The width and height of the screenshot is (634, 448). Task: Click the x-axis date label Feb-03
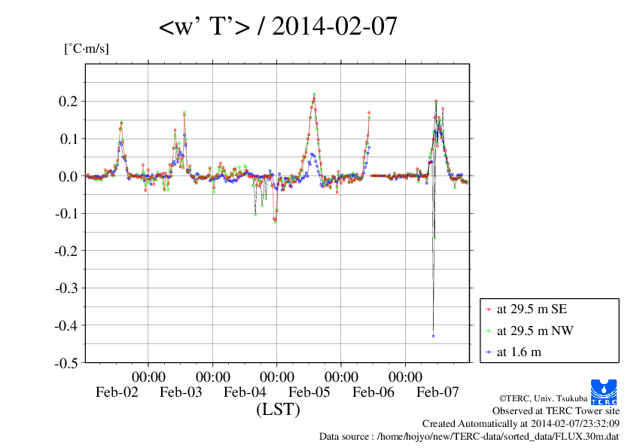pos(181,392)
